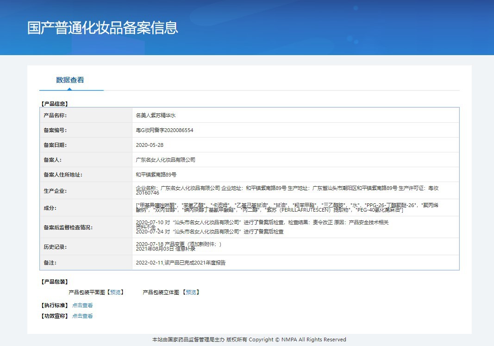The height and width of the screenshot is (346, 494).
Task: Click the 产品包装平面图 label
Action: point(87,292)
